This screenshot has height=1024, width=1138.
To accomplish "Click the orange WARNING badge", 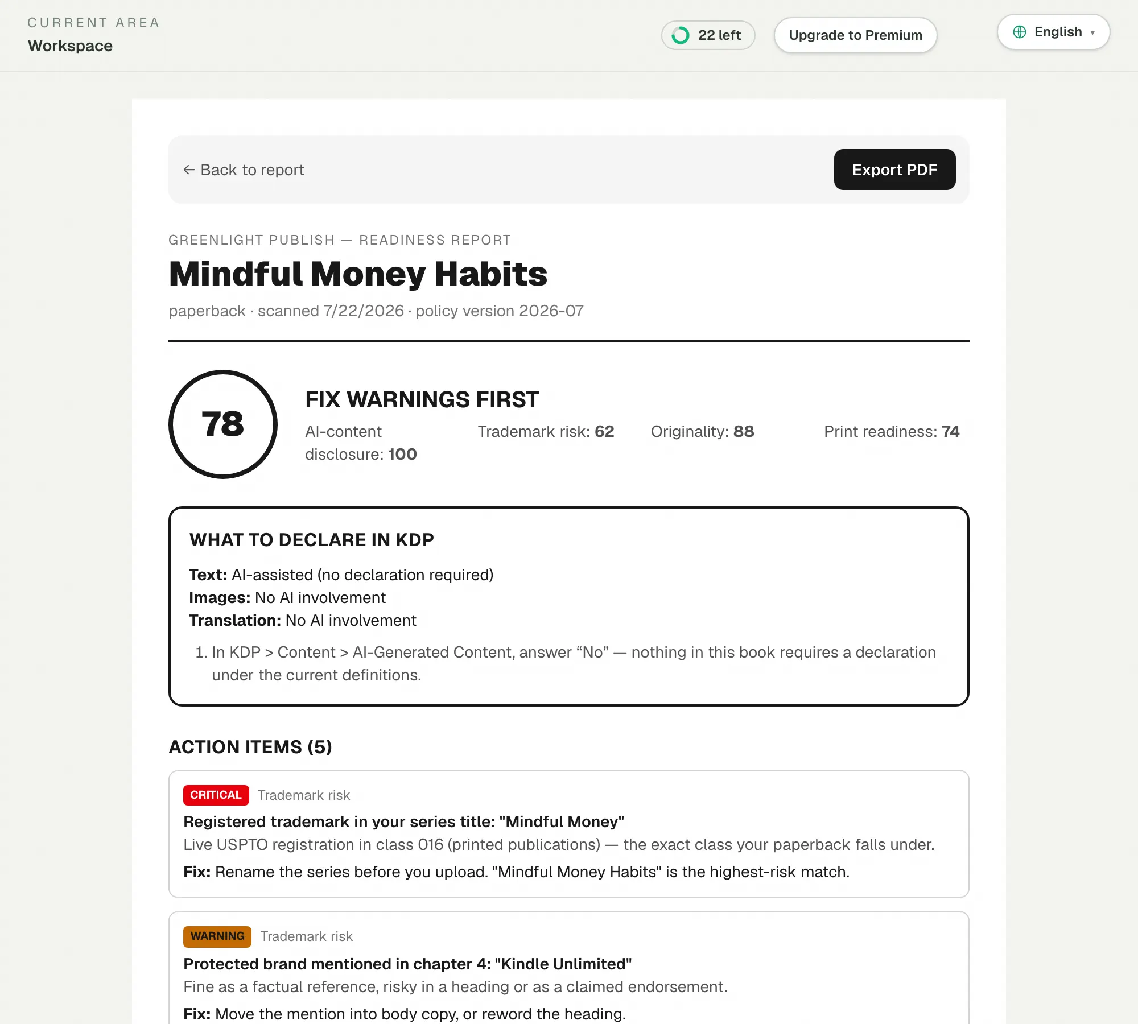I will click(217, 936).
